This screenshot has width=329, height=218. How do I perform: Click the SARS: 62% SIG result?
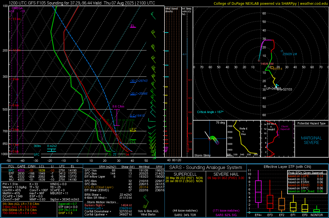click(x=226, y=215)
